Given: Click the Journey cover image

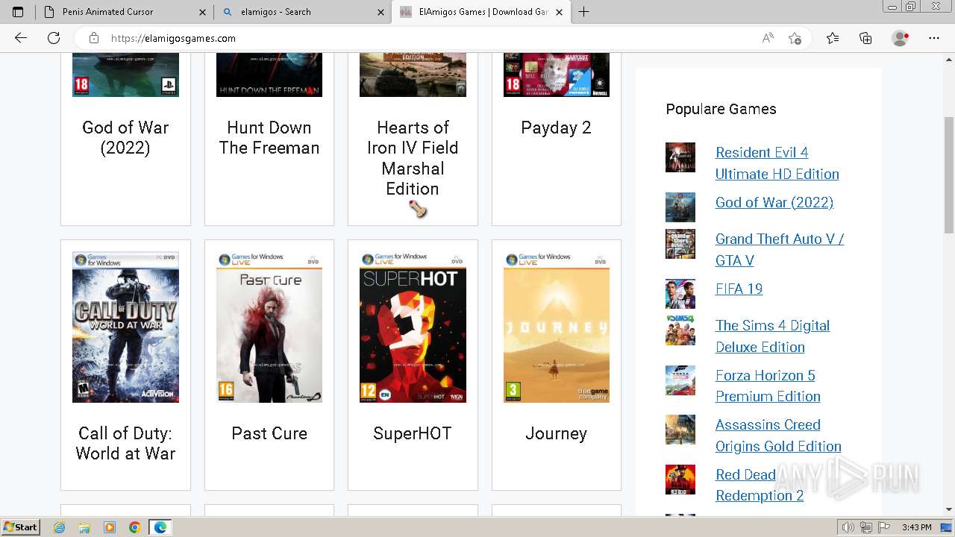Looking at the screenshot, I should pos(557,327).
